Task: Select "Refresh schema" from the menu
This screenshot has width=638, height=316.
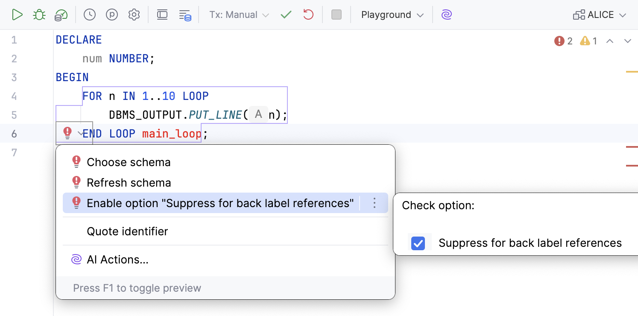Action: click(x=129, y=182)
